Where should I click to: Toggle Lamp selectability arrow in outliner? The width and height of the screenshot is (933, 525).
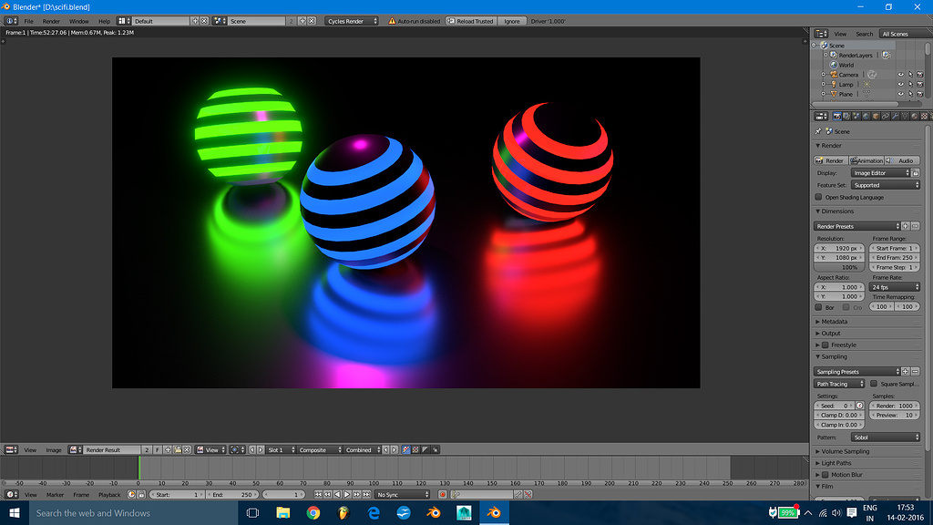tap(910, 84)
